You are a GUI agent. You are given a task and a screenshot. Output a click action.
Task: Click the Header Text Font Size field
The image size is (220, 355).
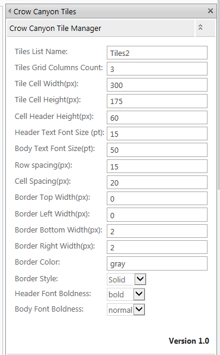tap(157, 134)
